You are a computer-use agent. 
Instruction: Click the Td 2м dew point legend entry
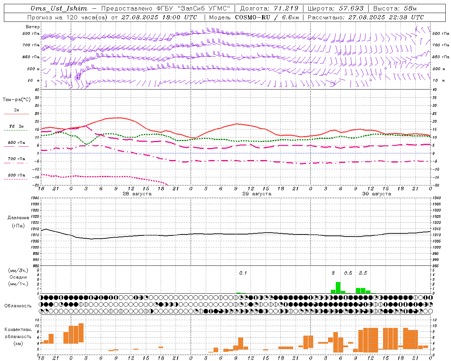tap(17, 126)
